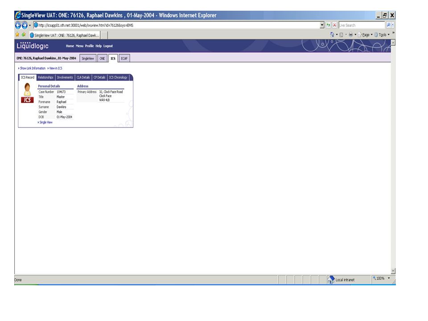Switch to the ECAF system tab
Viewport: 428px width, 321px height.
pos(124,58)
